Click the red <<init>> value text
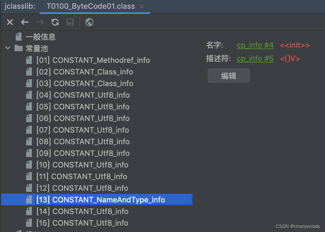The image size is (325, 232). pos(295,45)
